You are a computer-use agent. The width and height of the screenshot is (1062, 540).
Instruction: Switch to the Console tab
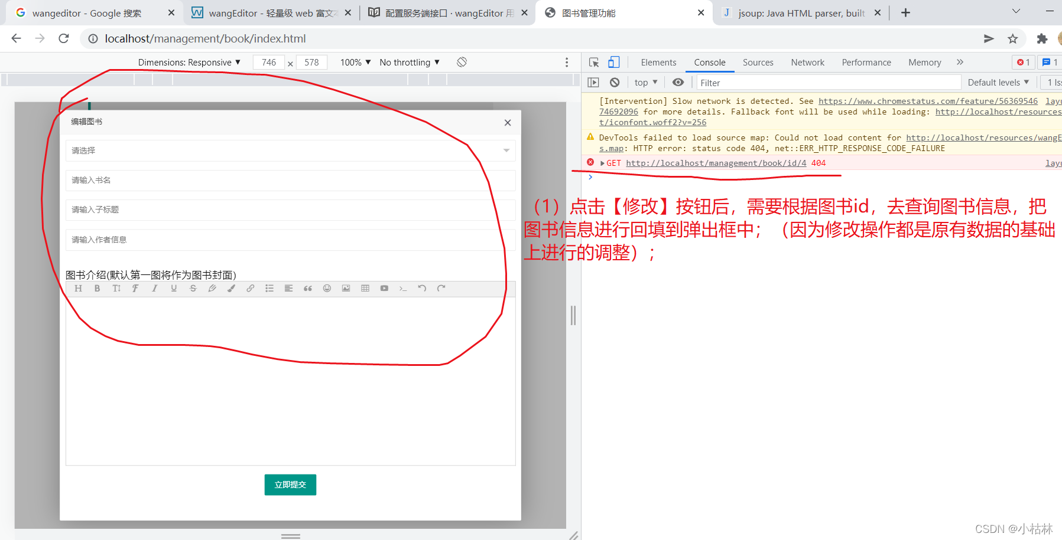point(710,63)
